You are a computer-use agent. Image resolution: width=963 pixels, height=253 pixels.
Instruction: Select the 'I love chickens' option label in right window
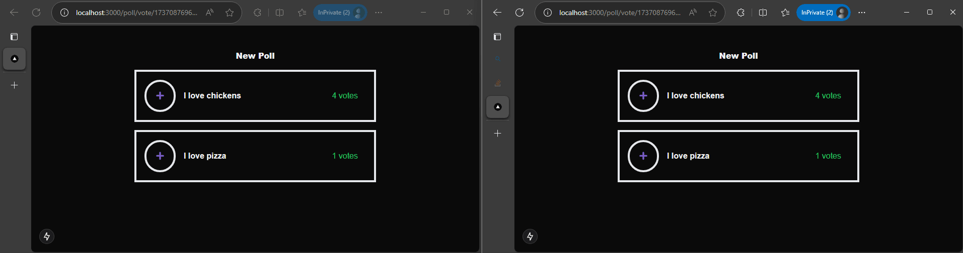(696, 95)
